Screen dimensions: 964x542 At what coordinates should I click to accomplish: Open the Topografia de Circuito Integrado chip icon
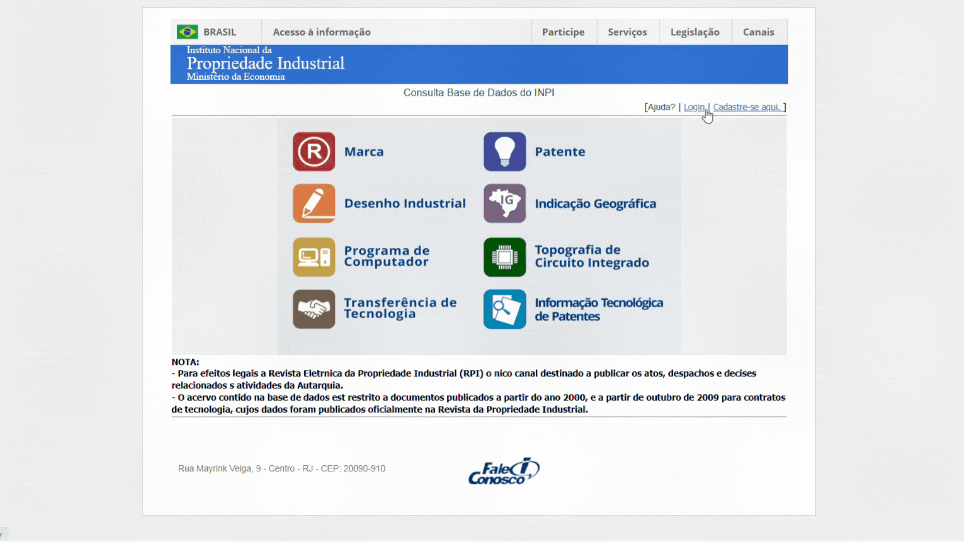pos(505,257)
